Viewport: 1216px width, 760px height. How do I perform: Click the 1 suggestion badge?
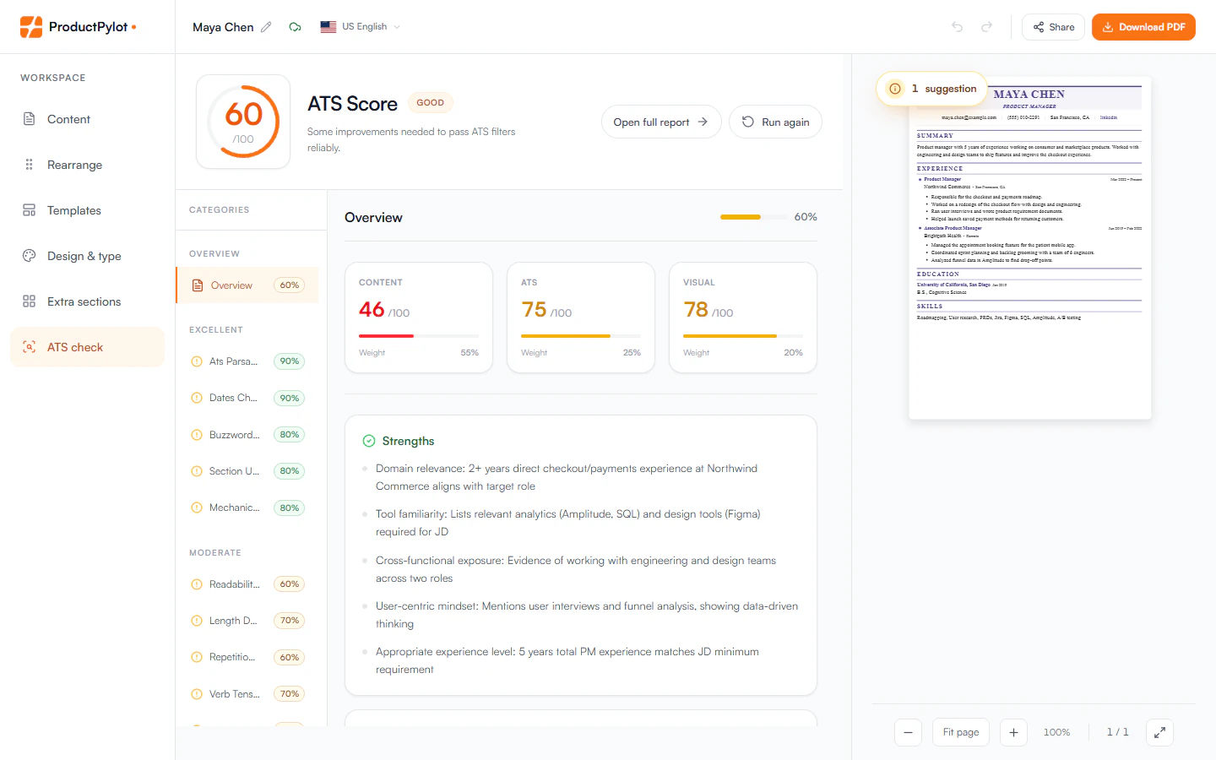[x=932, y=89]
